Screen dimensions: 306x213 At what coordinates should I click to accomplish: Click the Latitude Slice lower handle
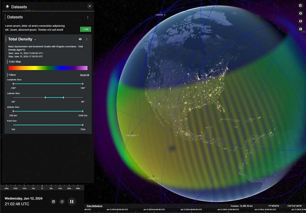pos(45,97)
